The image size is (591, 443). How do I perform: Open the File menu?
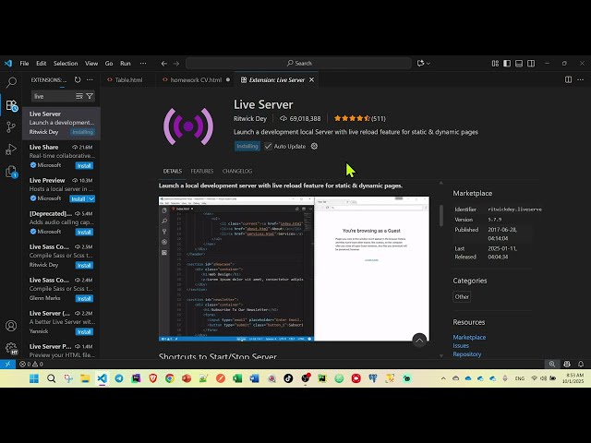point(24,64)
